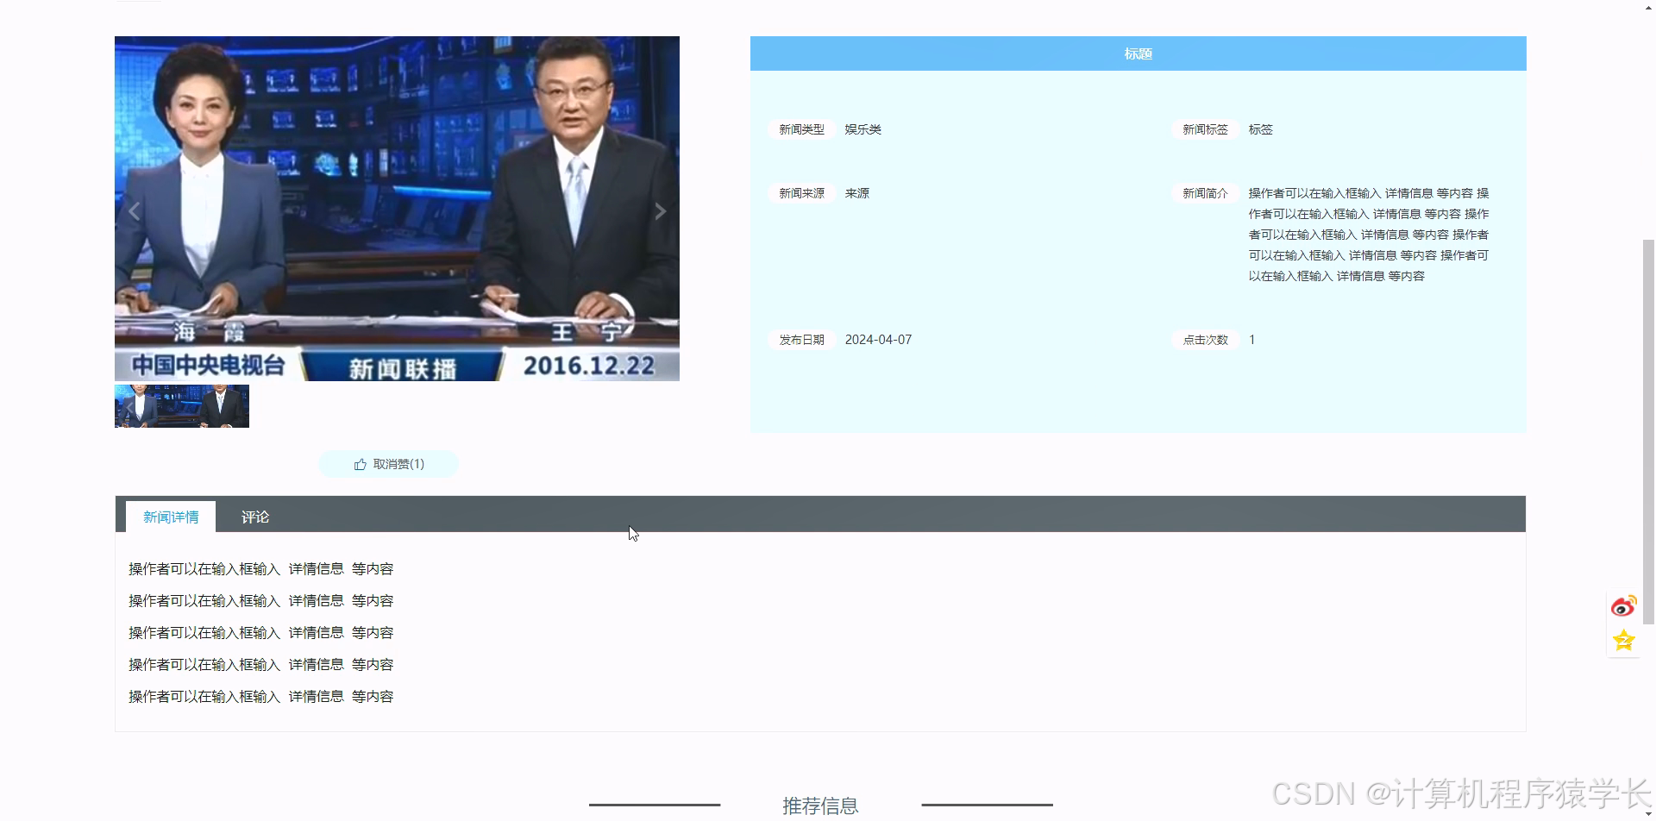Image resolution: width=1656 pixels, height=821 pixels.
Task: Click the 取消赞(1) unlike button
Action: [388, 464]
